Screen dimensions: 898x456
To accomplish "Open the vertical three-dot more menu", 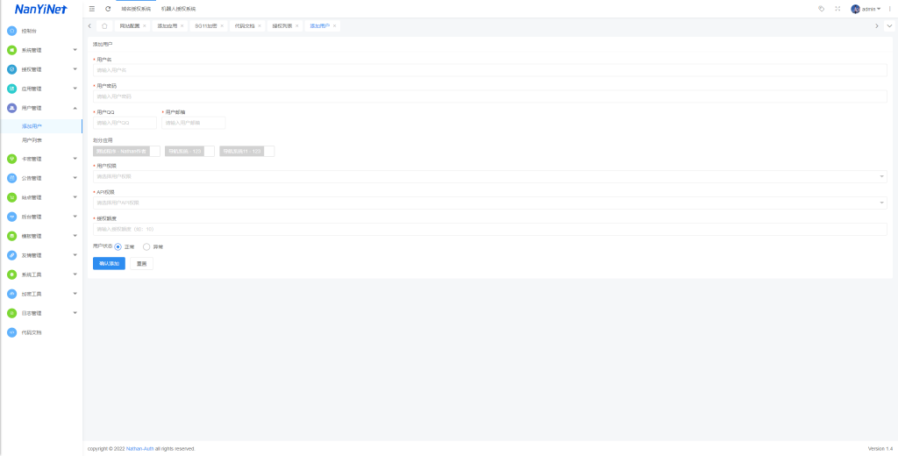I will click(x=889, y=9).
